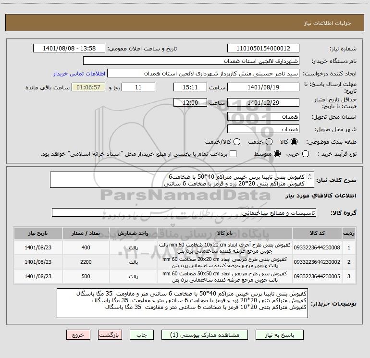
Task: Click the response deadline date 1401/08/19
Action: coord(263,87)
